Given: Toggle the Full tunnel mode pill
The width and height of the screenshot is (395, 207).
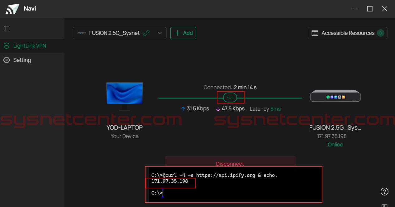Looking at the screenshot, I should coord(230,98).
